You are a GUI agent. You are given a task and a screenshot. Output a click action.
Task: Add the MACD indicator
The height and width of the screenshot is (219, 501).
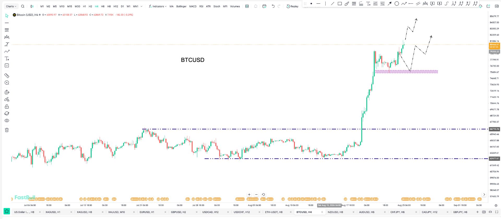pos(193,6)
